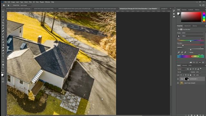Click the foreground color swatch in left toolbar
This screenshot has height=116, width=206.
click(x=2, y=75)
